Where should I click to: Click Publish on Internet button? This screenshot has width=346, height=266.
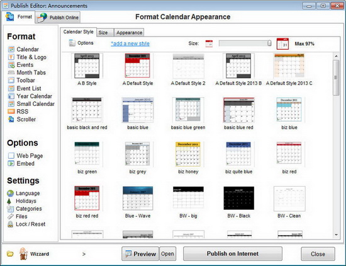(x=233, y=253)
